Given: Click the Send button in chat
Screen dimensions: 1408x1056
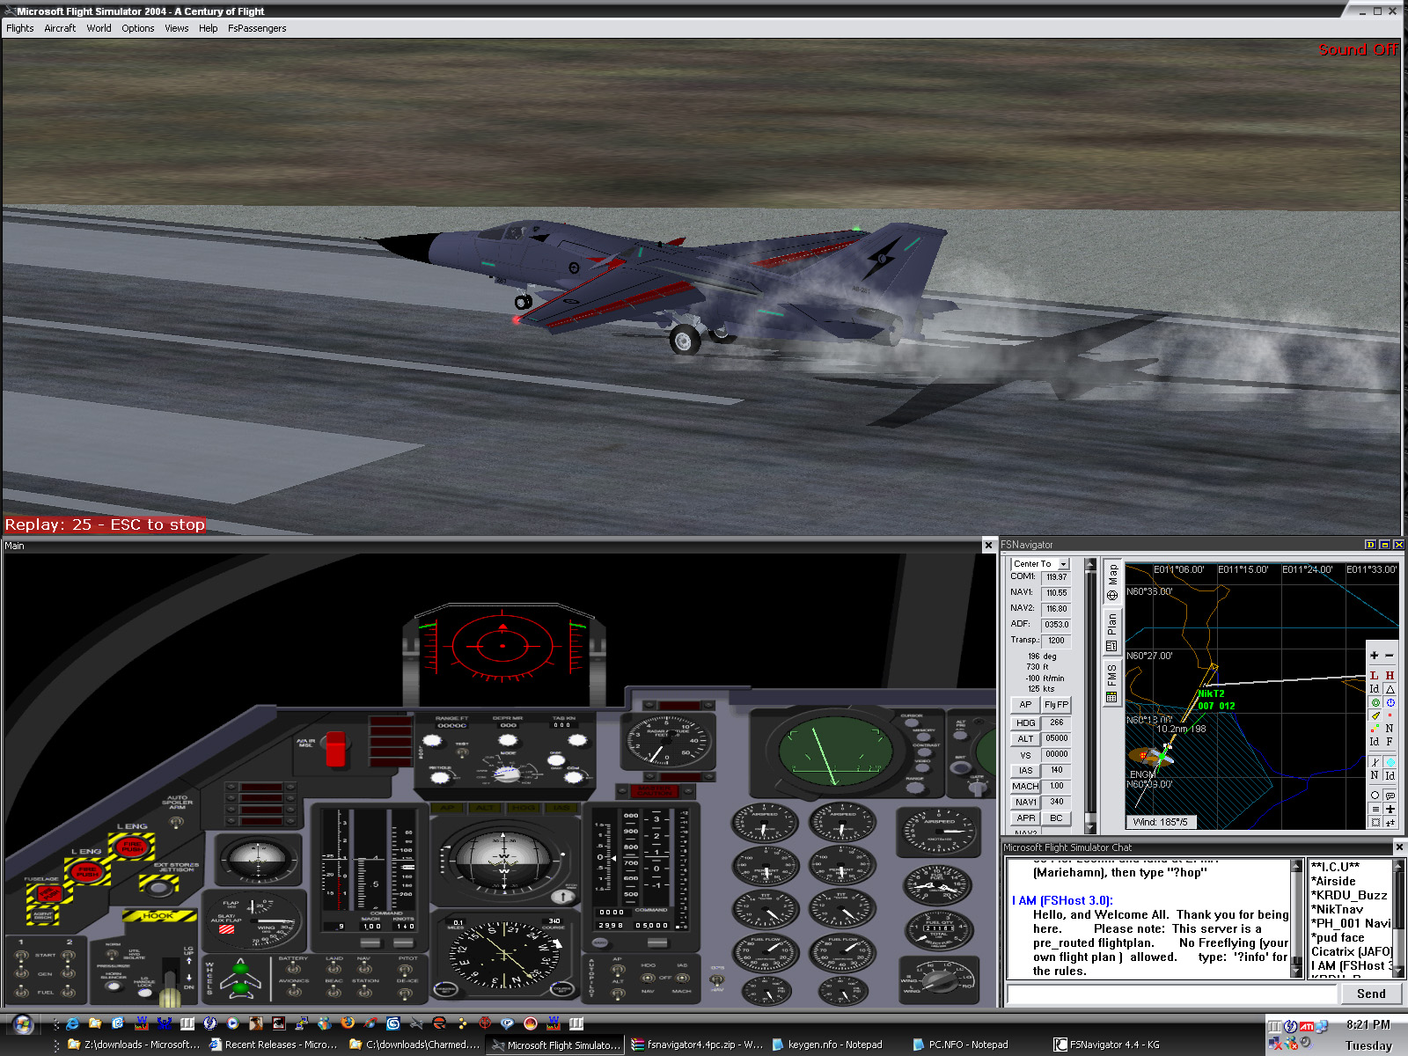Looking at the screenshot, I should pyautogui.click(x=1370, y=994).
